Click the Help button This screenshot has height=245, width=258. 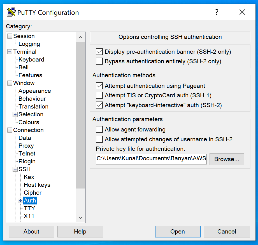pos(80,232)
